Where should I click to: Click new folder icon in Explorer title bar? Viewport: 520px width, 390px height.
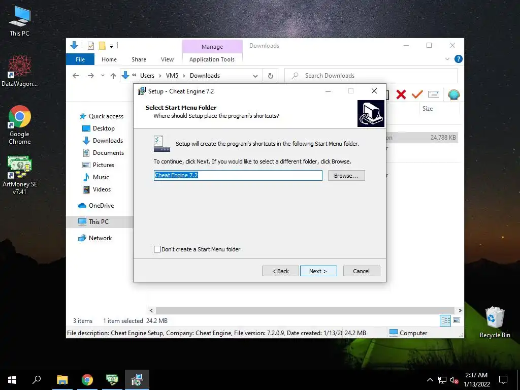(102, 46)
